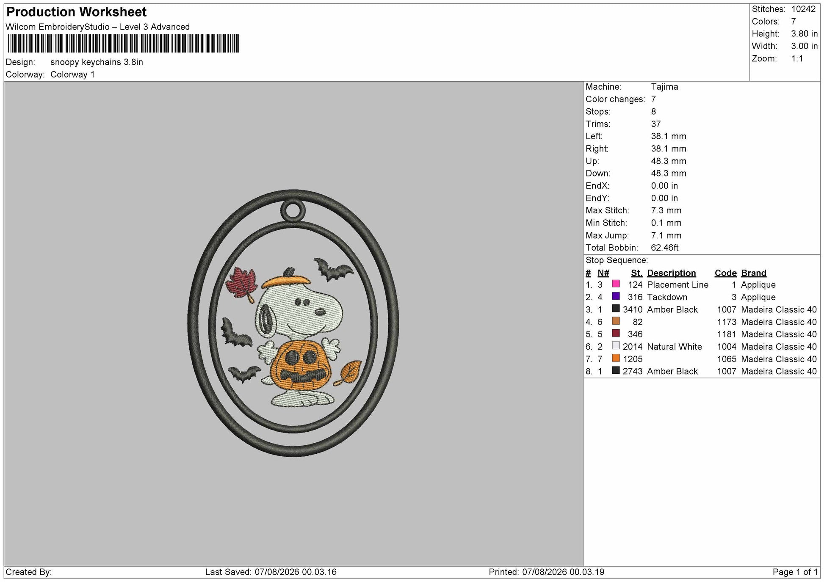
Task: Select the "Last Saved: 07/08/2026 00.03.16" footer text
Action: pos(271,572)
